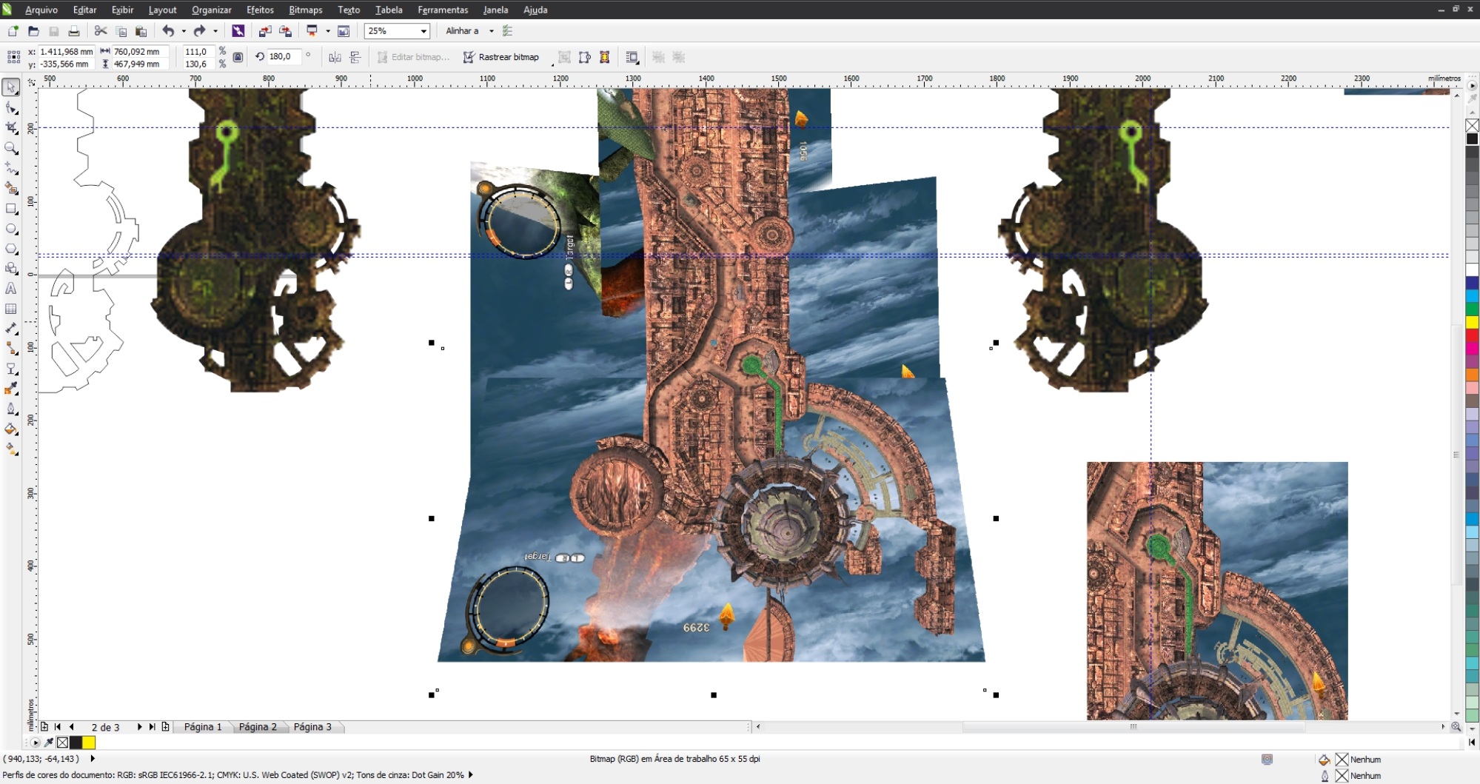Select the Basic Shapes tool
Screen dimensions: 1480x784
[11, 269]
